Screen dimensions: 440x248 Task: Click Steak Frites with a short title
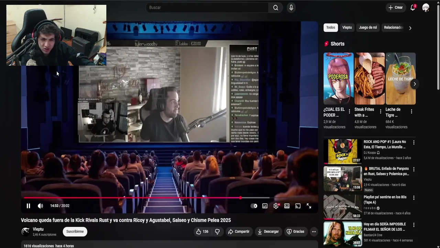point(364,112)
